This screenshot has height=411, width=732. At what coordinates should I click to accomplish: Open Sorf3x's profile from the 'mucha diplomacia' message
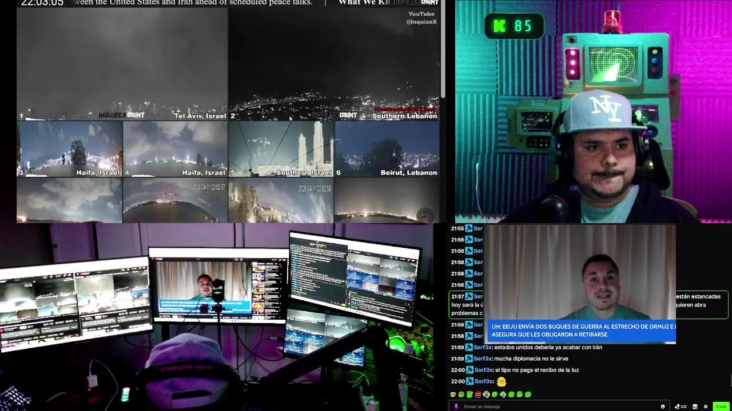(483, 358)
